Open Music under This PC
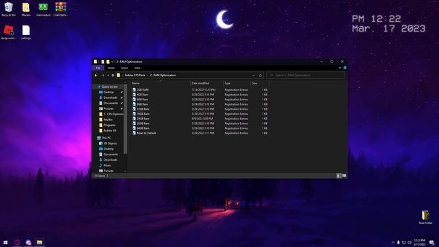439x247 pixels. [105, 165]
